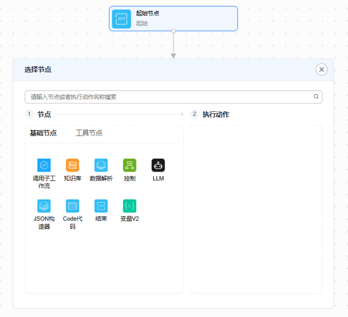Add the LLM robot node icon
This screenshot has height=317, width=348.
[x=158, y=165]
